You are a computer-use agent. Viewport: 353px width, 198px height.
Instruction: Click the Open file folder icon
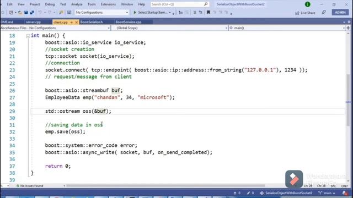click(x=20, y=13)
